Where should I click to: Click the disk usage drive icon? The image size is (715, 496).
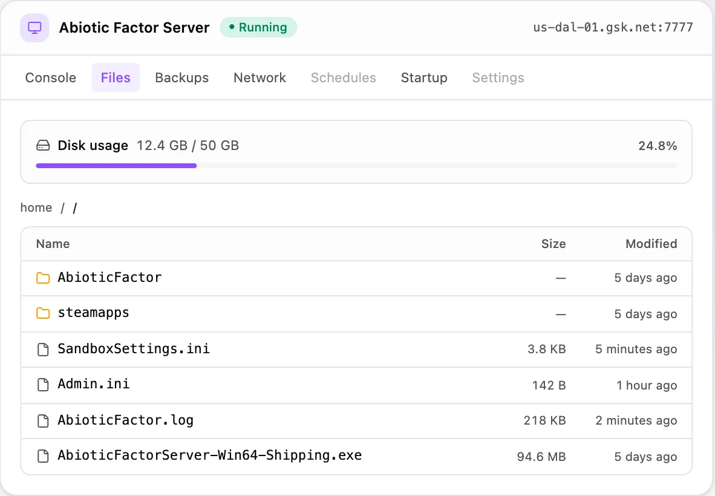(43, 146)
